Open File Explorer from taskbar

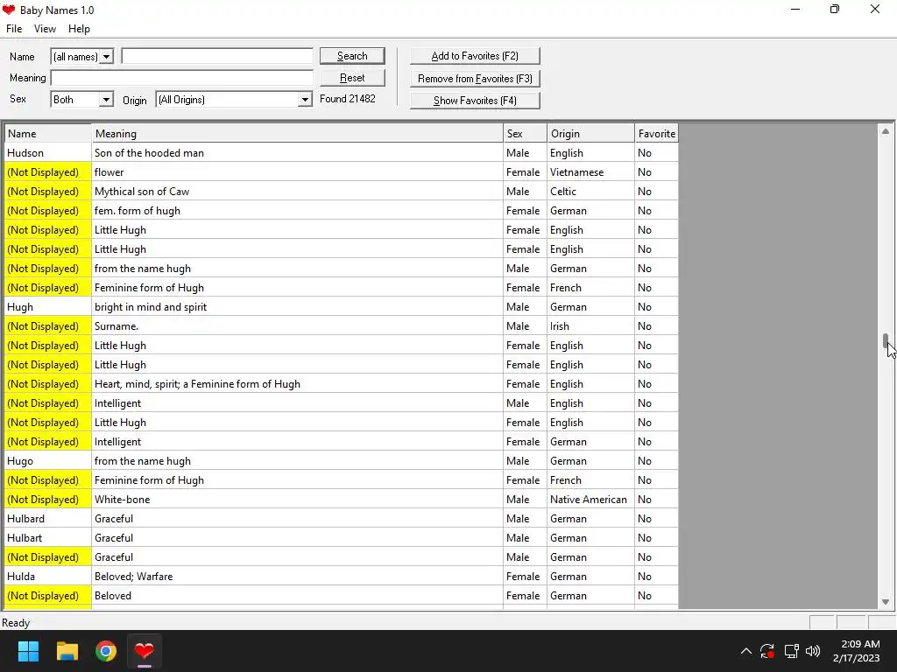tap(67, 651)
